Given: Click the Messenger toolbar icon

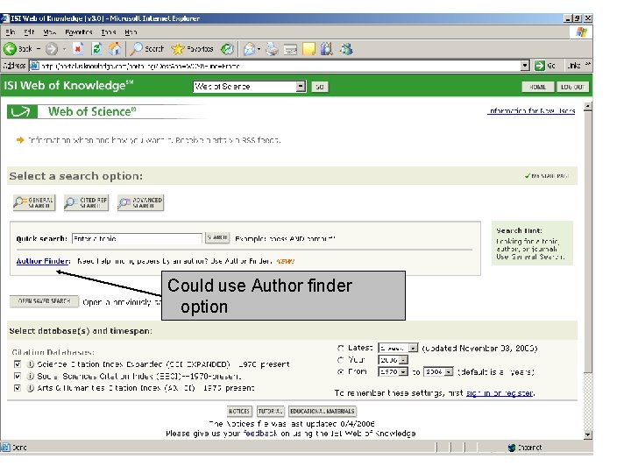Looking at the screenshot, I should click(x=346, y=49).
